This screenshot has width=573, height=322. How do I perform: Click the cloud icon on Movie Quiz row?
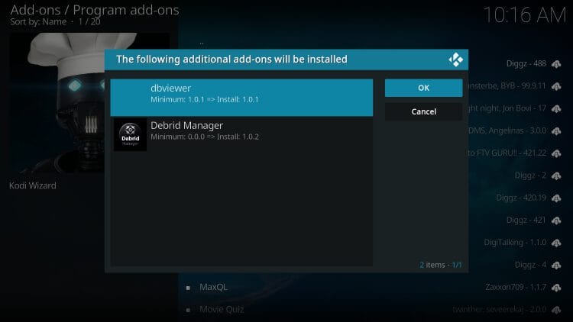click(x=556, y=310)
